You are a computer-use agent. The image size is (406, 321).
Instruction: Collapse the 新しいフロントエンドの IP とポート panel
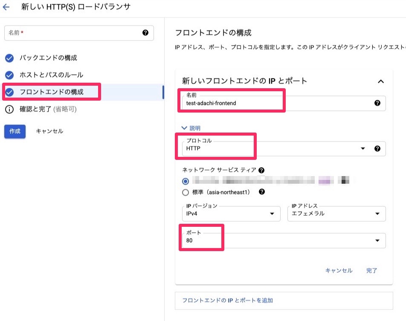(x=381, y=81)
